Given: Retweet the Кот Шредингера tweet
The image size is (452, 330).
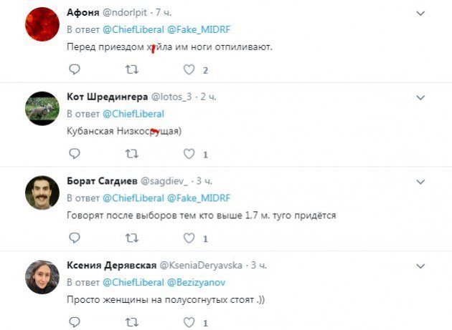Looking at the screenshot, I should pos(132,154).
